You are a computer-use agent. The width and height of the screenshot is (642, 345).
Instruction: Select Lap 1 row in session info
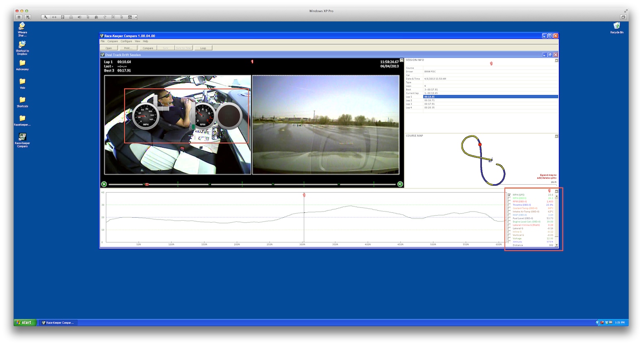tap(481, 97)
